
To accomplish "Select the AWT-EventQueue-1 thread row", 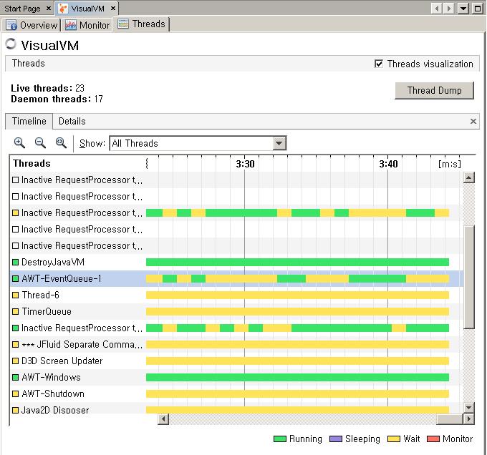I will (236, 279).
